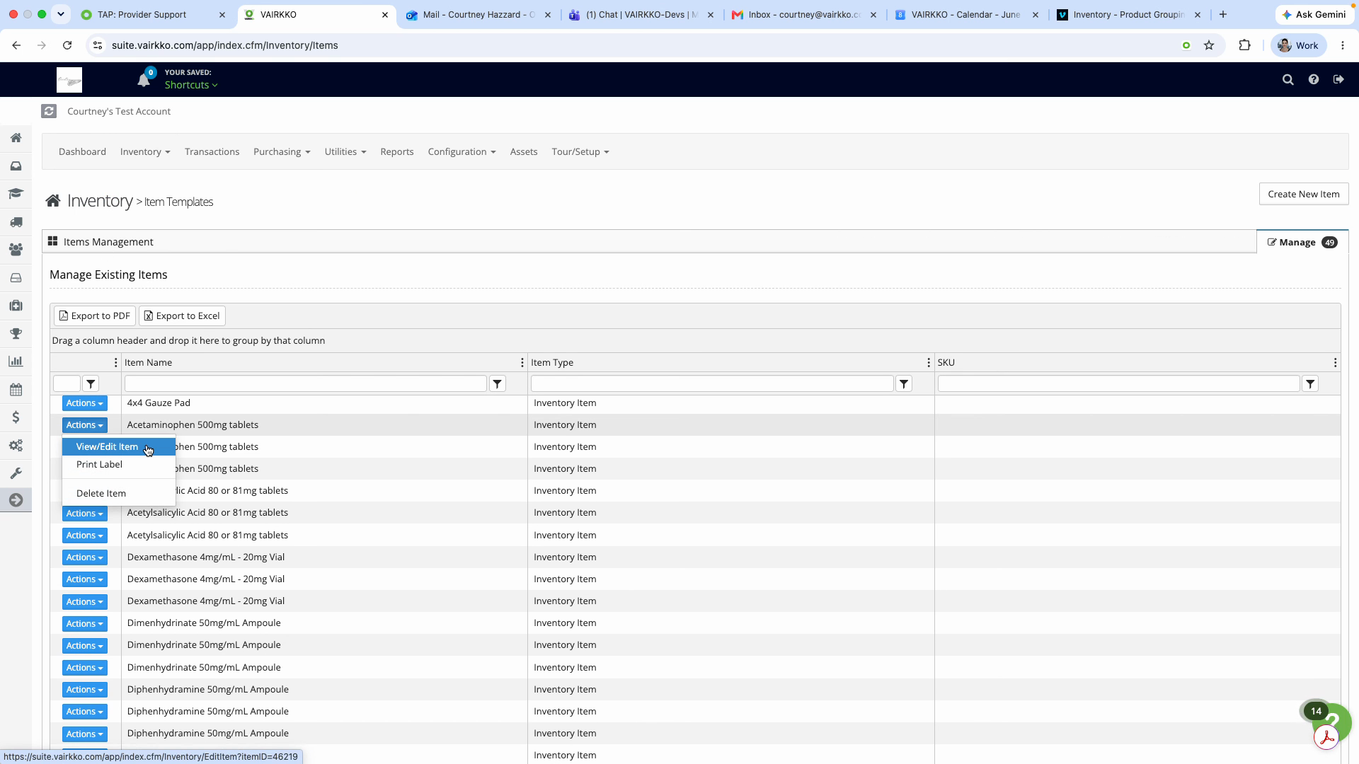This screenshot has width=1359, height=764.
Task: Focus the SKU filter input field
Action: 1118,384
